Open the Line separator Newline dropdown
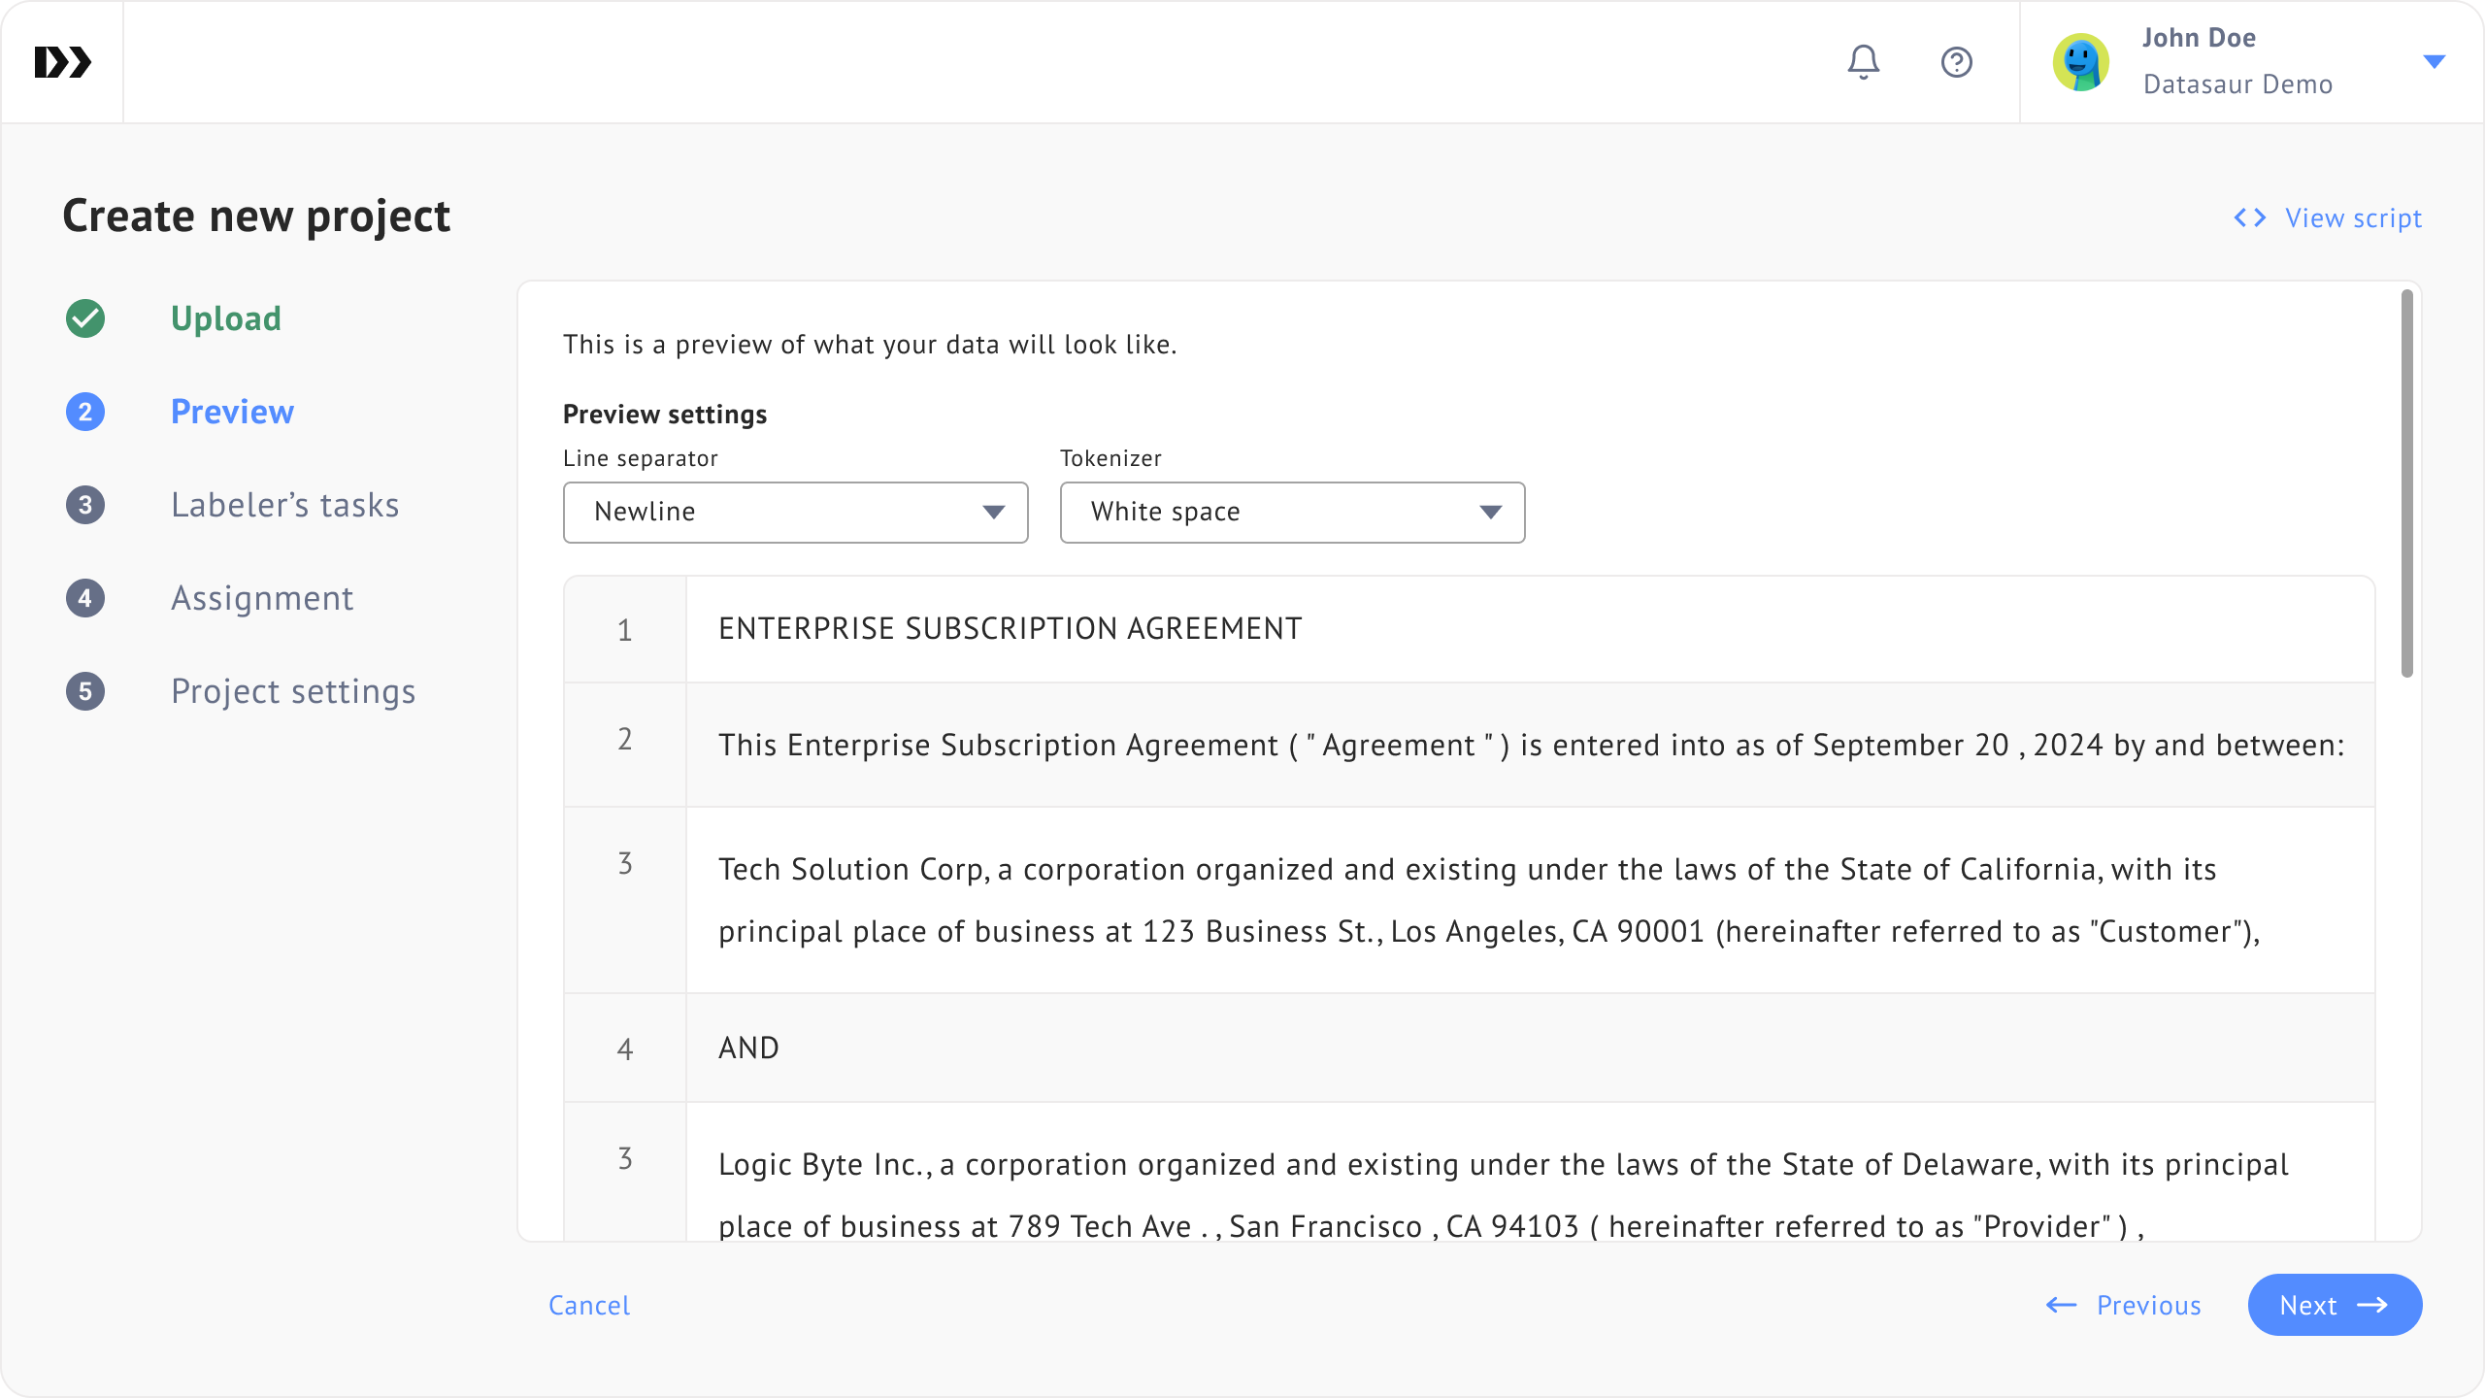 click(795, 512)
